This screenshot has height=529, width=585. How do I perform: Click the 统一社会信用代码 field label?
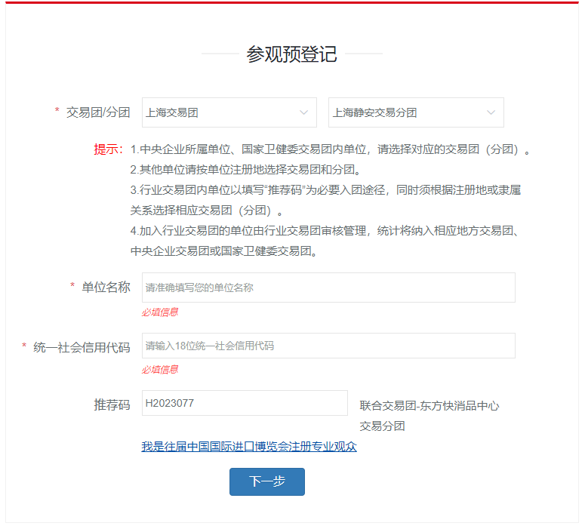82,347
